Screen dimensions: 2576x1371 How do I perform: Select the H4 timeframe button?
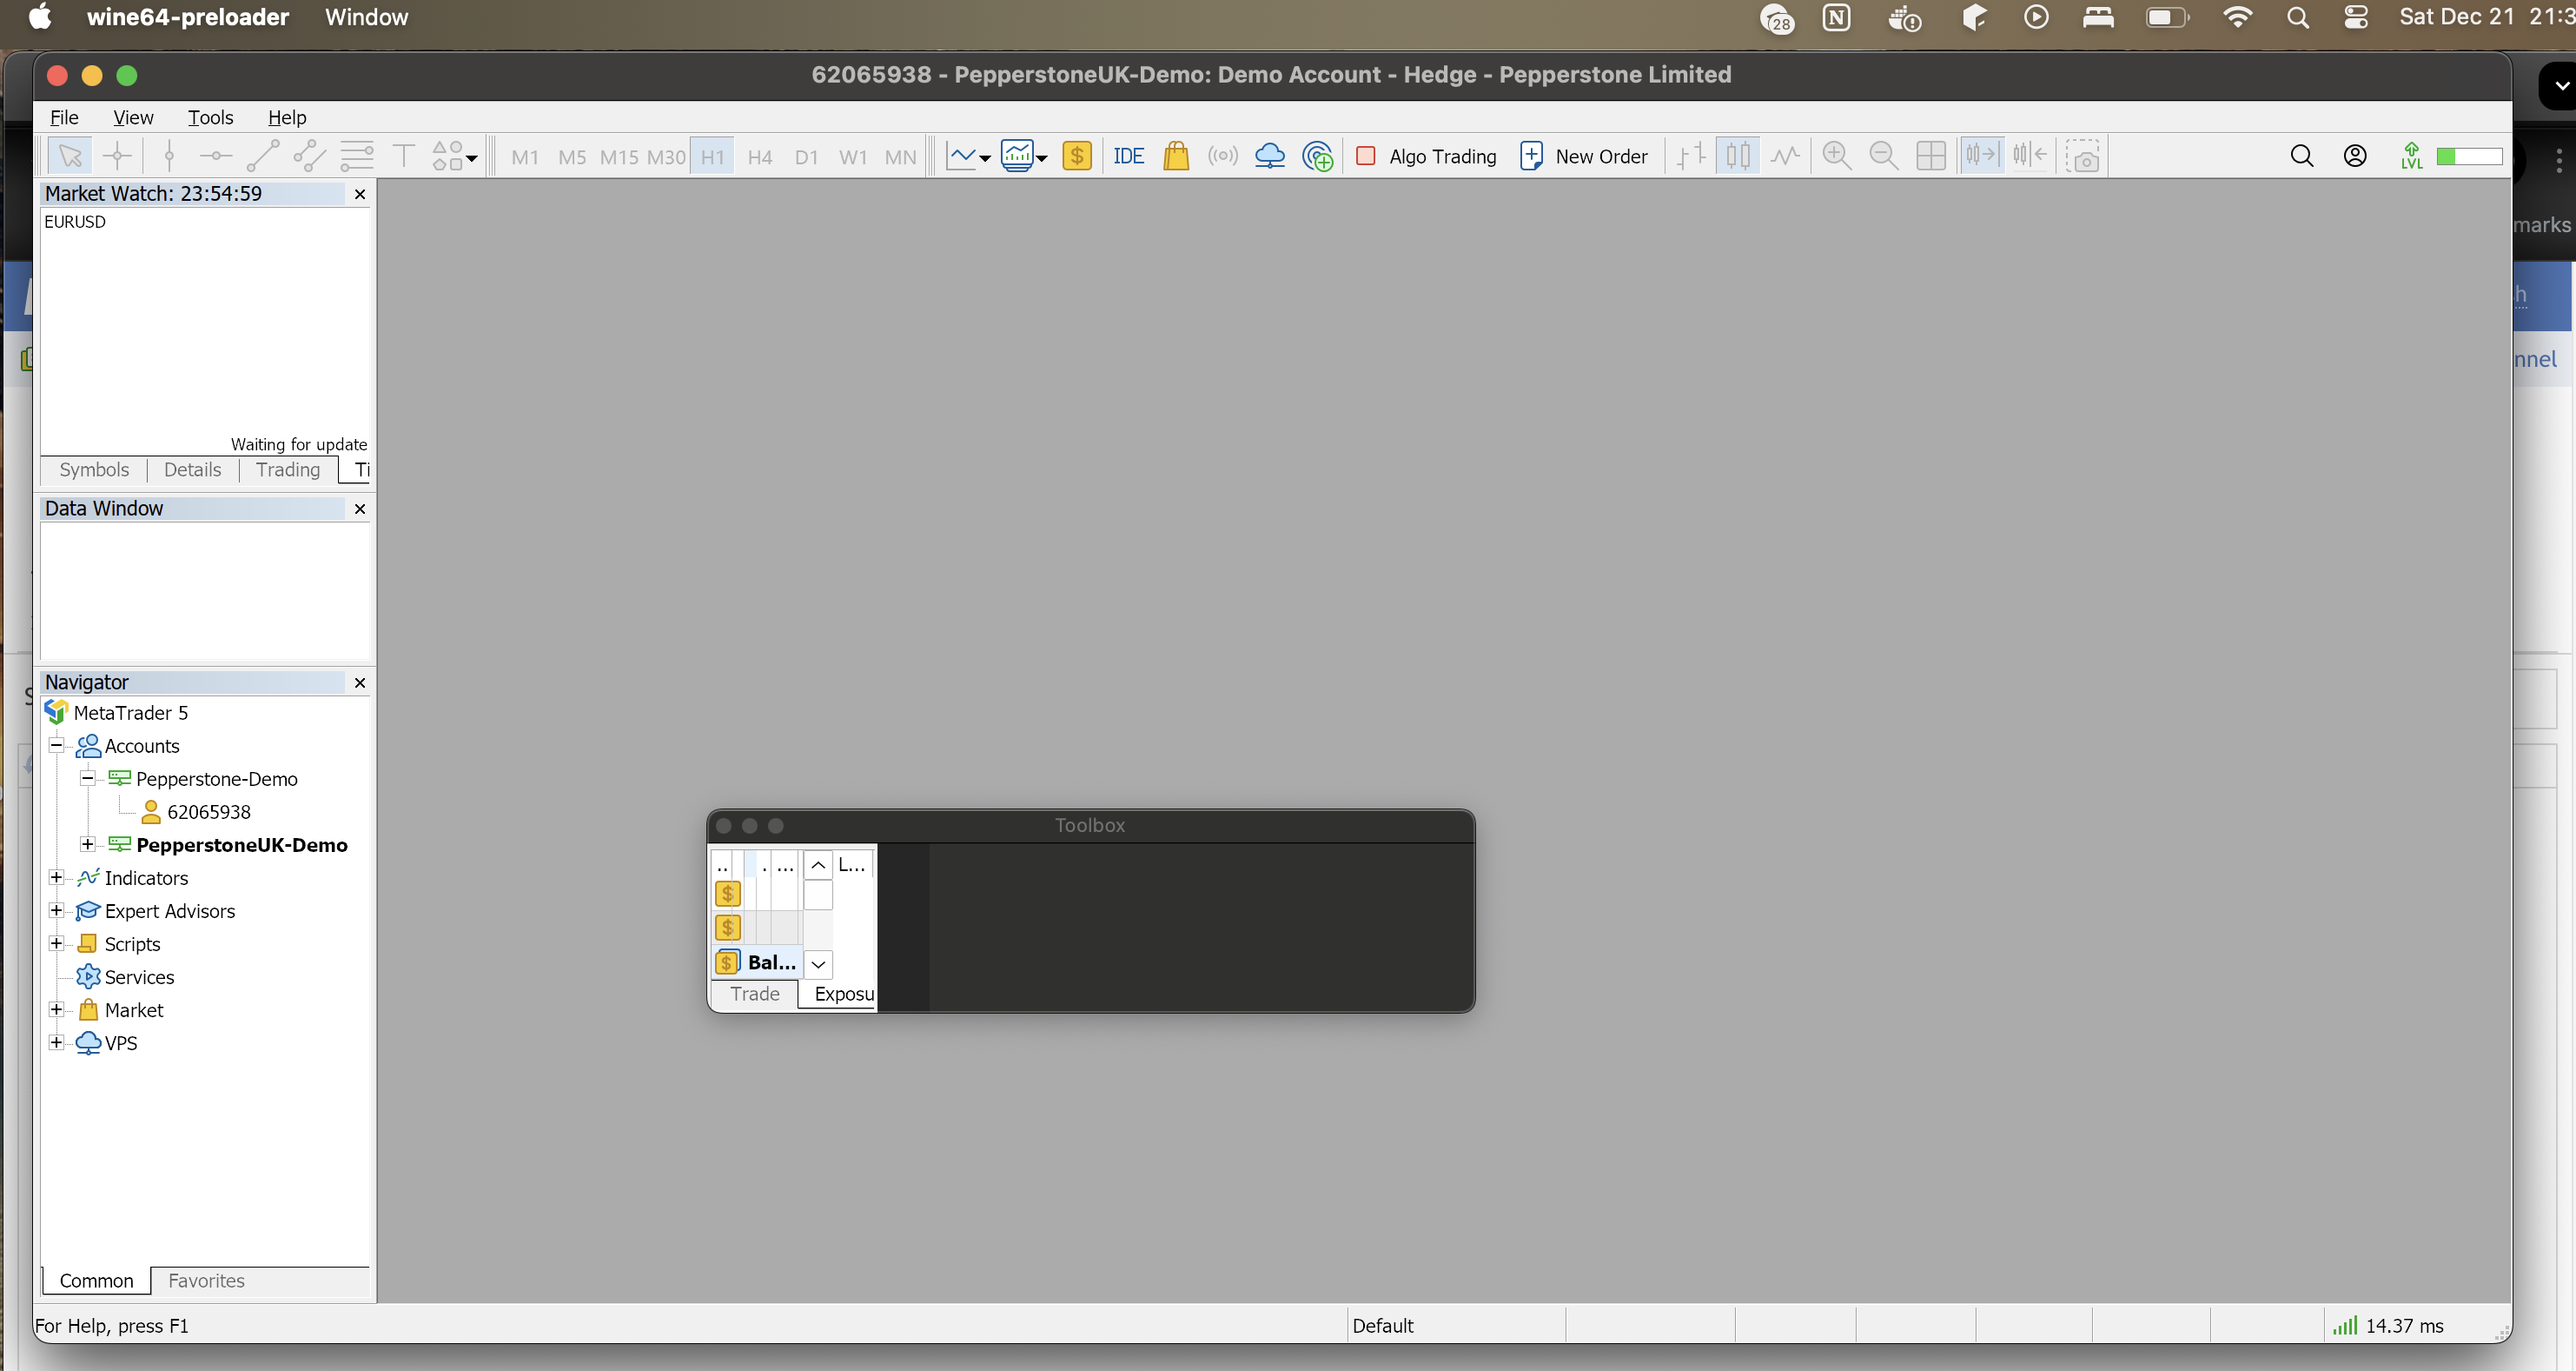pos(759,157)
